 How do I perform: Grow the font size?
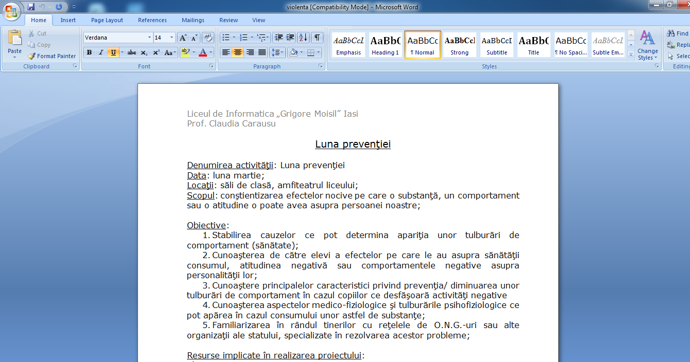[x=183, y=38]
